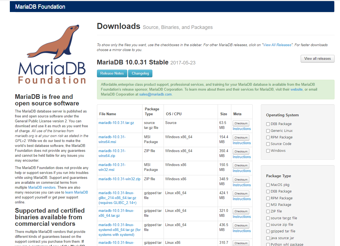The width and height of the screenshot is (340, 246).
Task: Download mariadb-10.0.31.tar.gz source file
Action: tap(116, 123)
